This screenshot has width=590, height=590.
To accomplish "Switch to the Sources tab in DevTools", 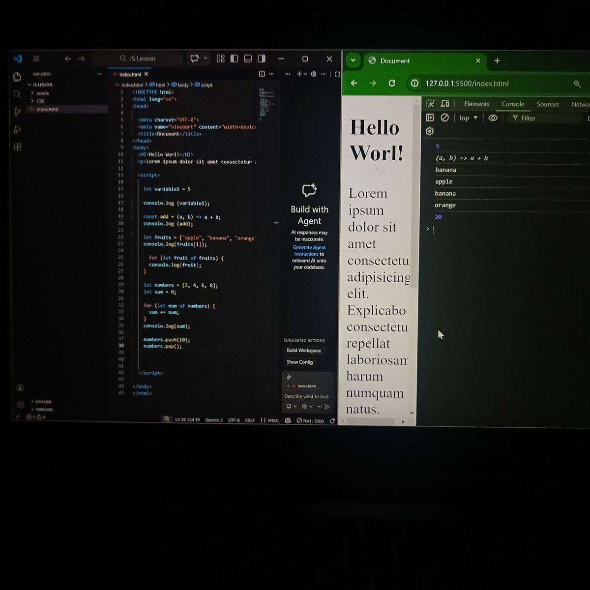I will coord(548,104).
